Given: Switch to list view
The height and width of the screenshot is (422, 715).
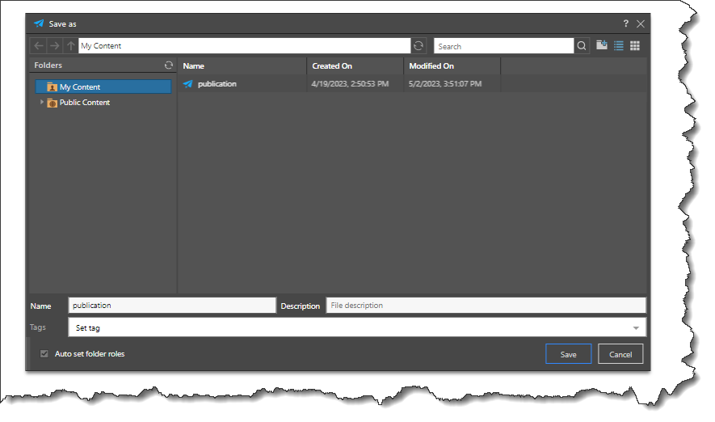Looking at the screenshot, I should pos(619,46).
